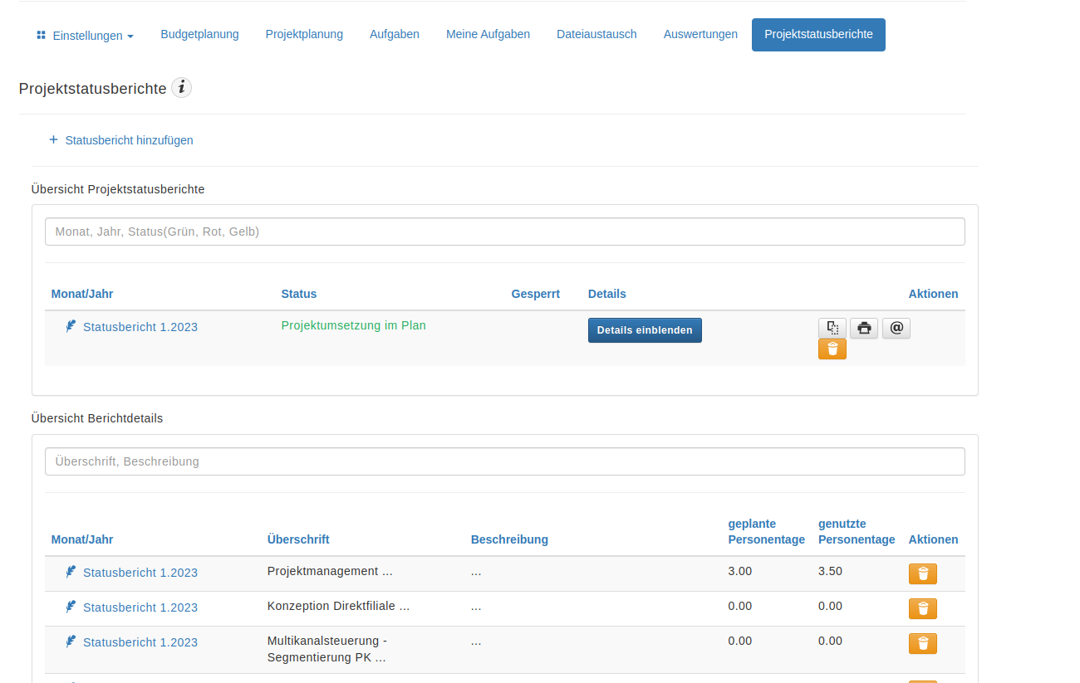Click Aktionen header in report overview table

[x=933, y=294]
